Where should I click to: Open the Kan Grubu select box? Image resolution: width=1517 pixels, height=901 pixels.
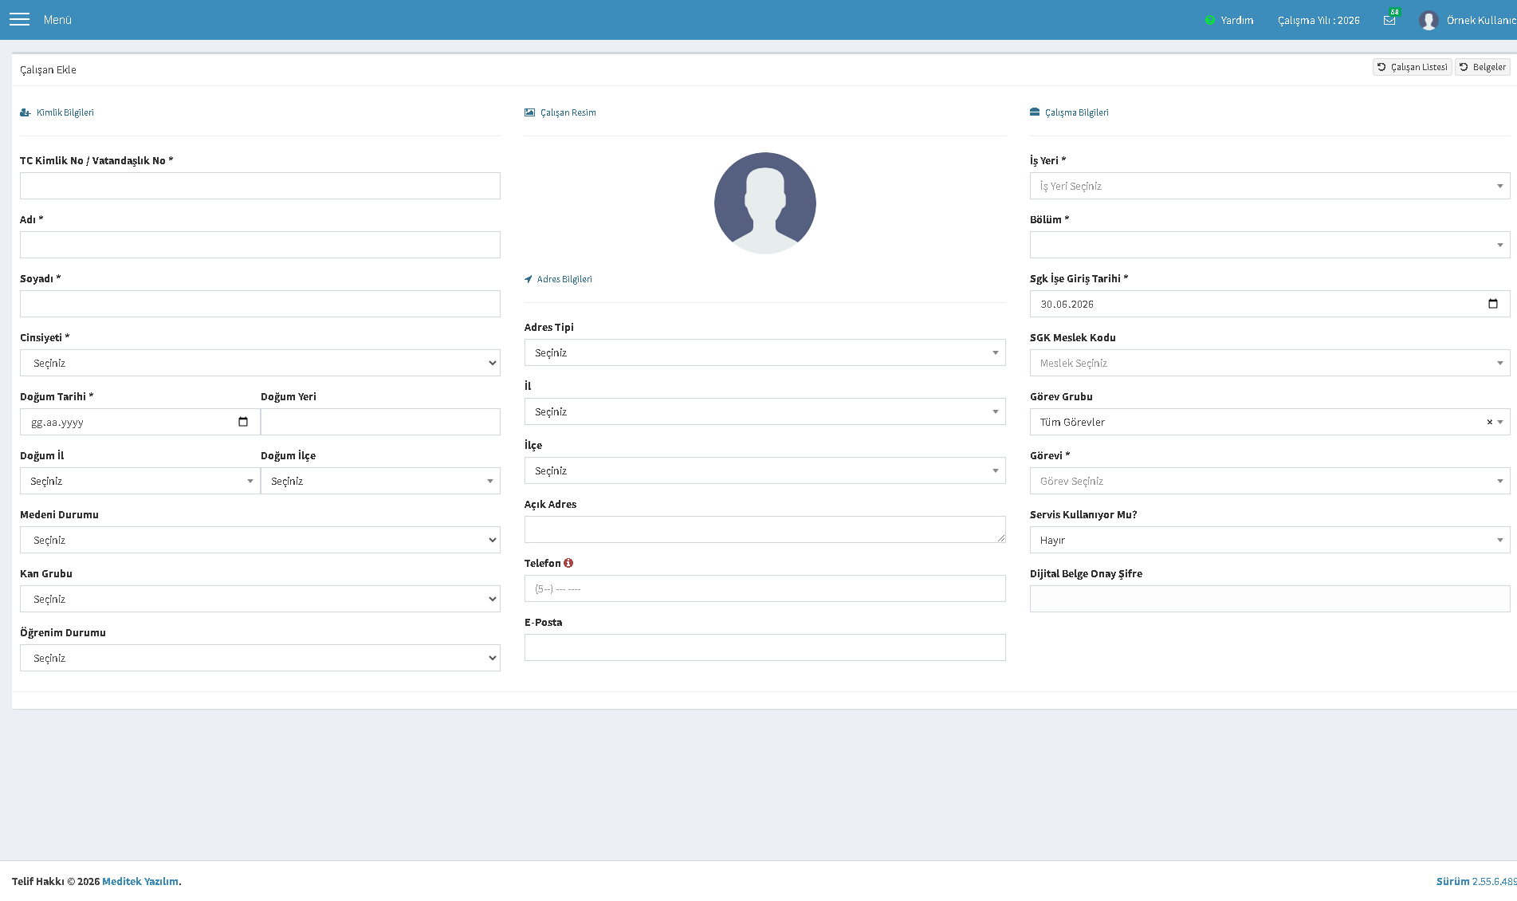pos(260,599)
